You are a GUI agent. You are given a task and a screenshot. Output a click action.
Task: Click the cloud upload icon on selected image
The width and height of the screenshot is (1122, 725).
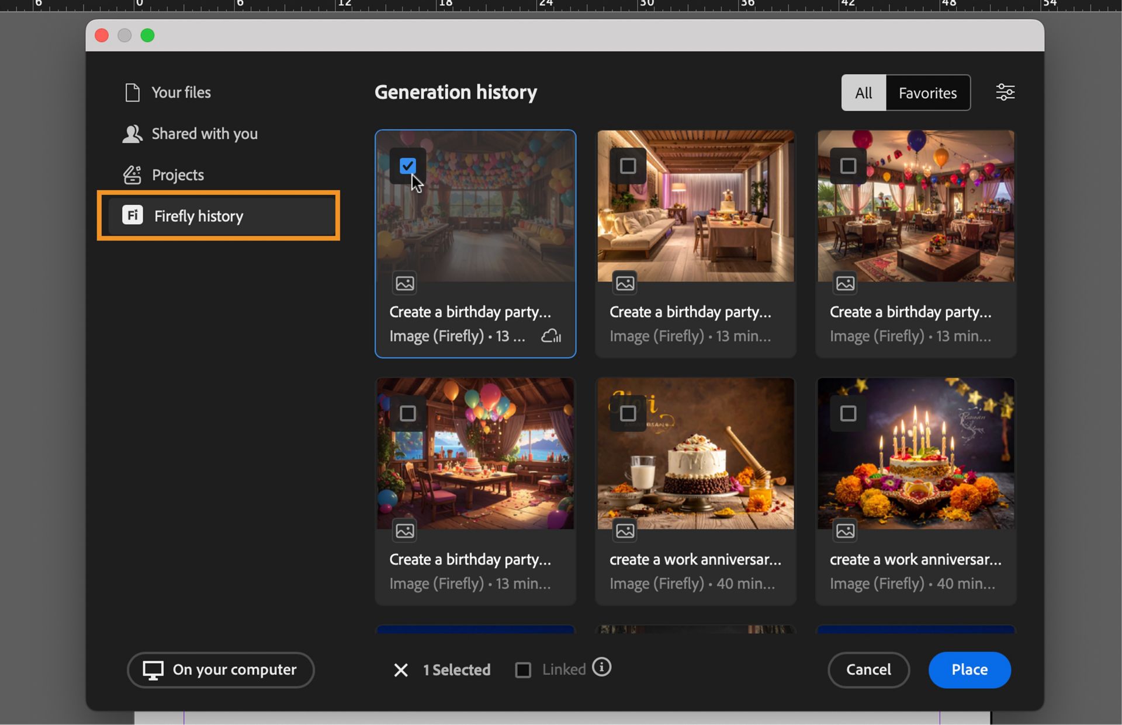tap(552, 336)
